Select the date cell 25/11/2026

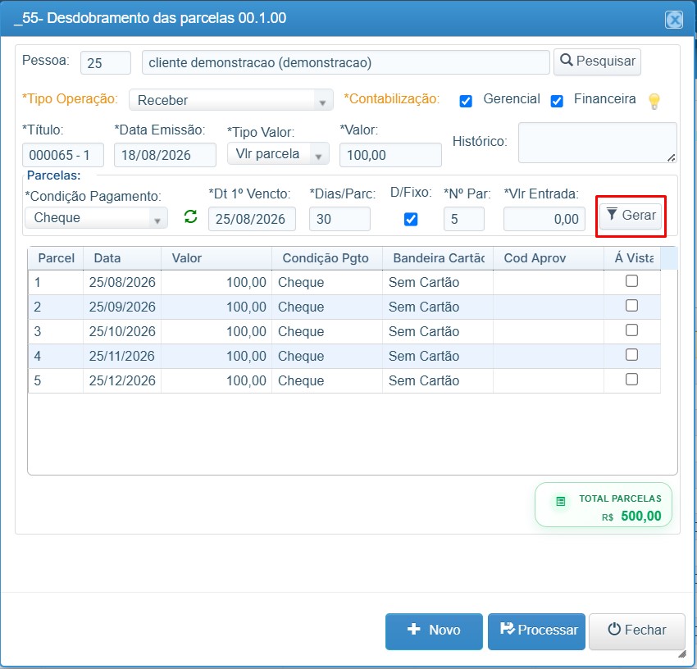pyautogui.click(x=122, y=356)
